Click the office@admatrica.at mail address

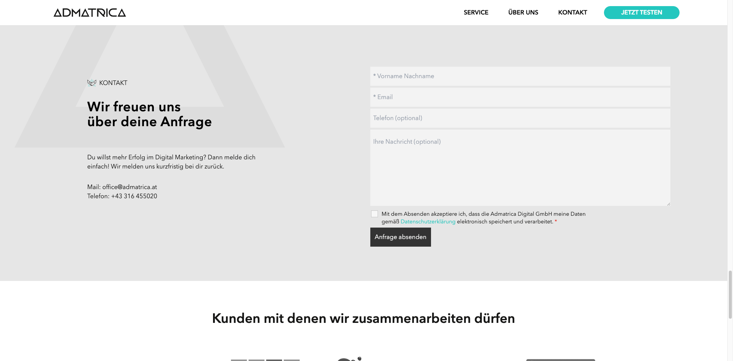click(x=129, y=187)
